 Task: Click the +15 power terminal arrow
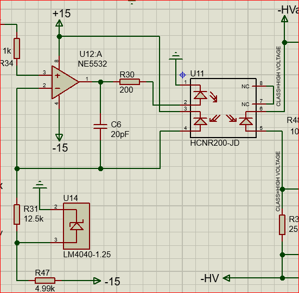(59, 23)
